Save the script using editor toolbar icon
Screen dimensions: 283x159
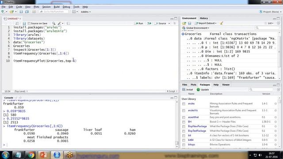[24, 23]
